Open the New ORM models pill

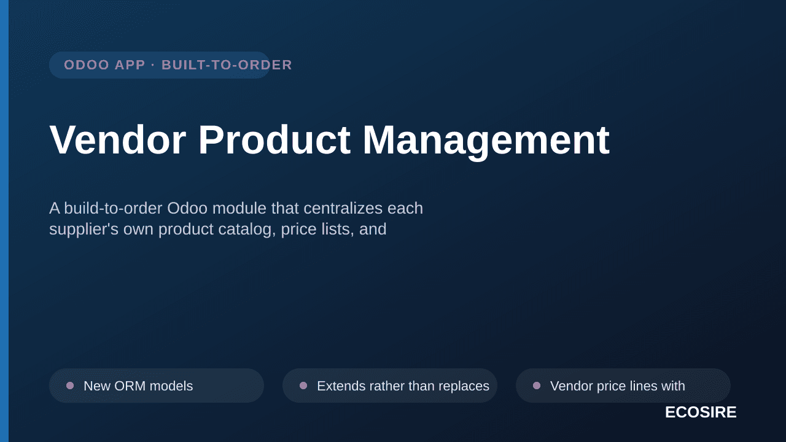(x=157, y=386)
